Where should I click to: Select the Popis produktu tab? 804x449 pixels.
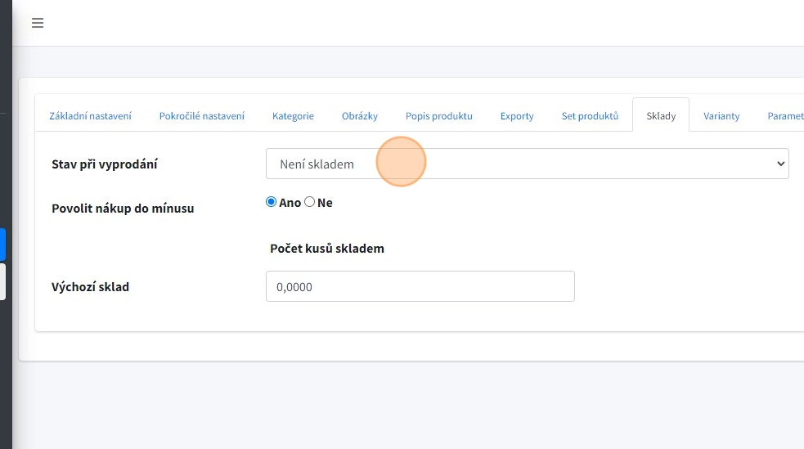point(438,116)
